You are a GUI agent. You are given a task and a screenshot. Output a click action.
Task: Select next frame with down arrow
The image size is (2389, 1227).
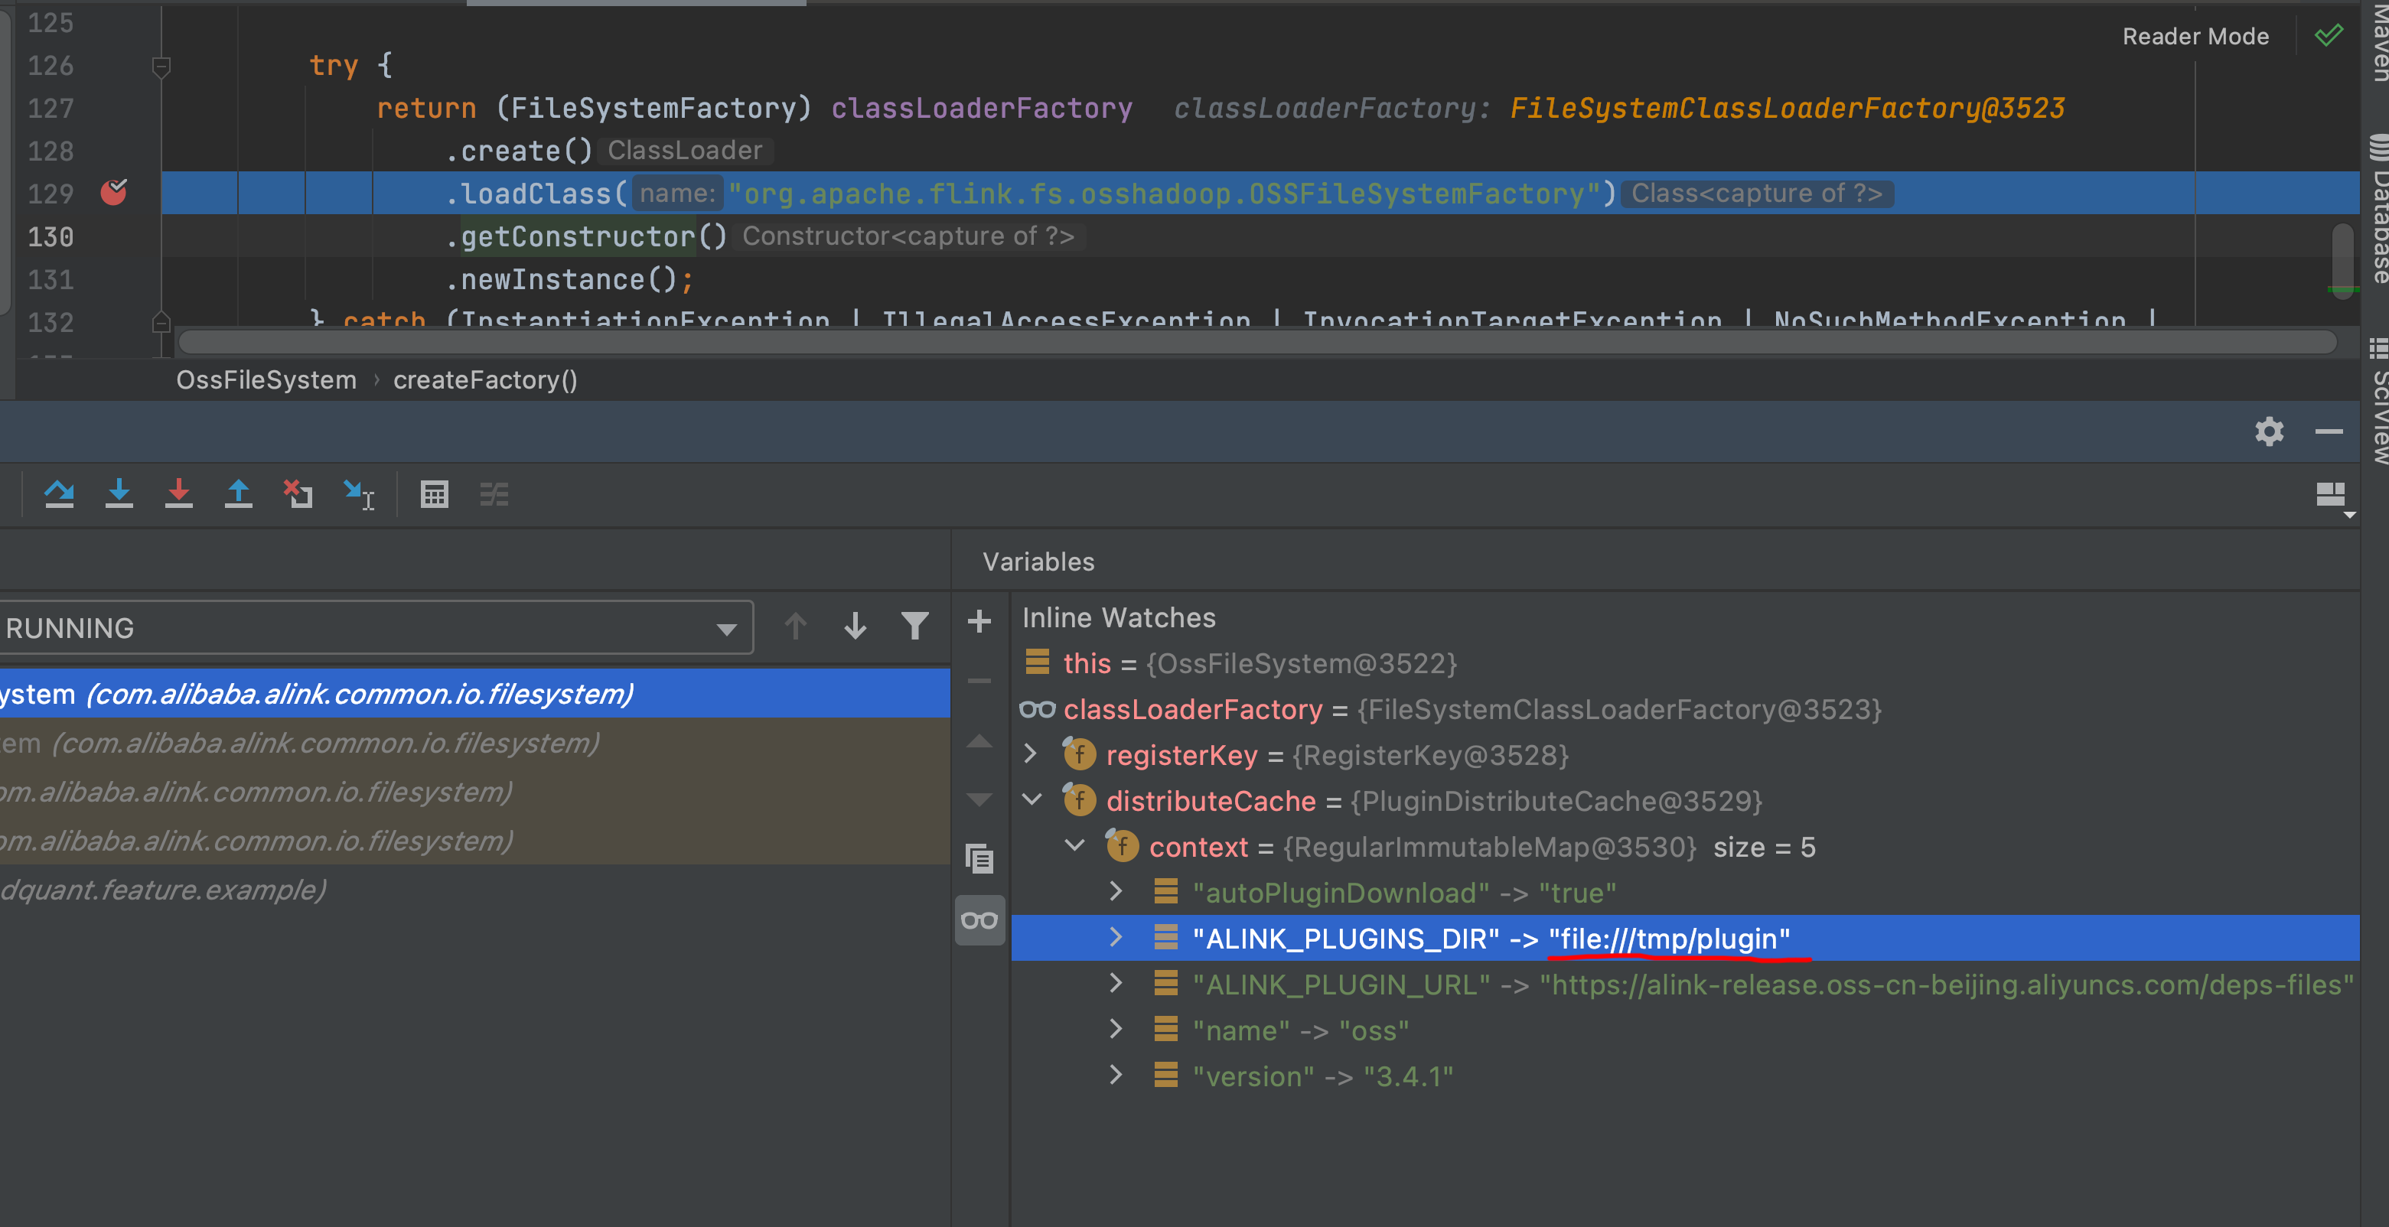855,626
